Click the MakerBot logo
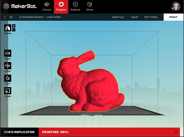 (20, 6)
